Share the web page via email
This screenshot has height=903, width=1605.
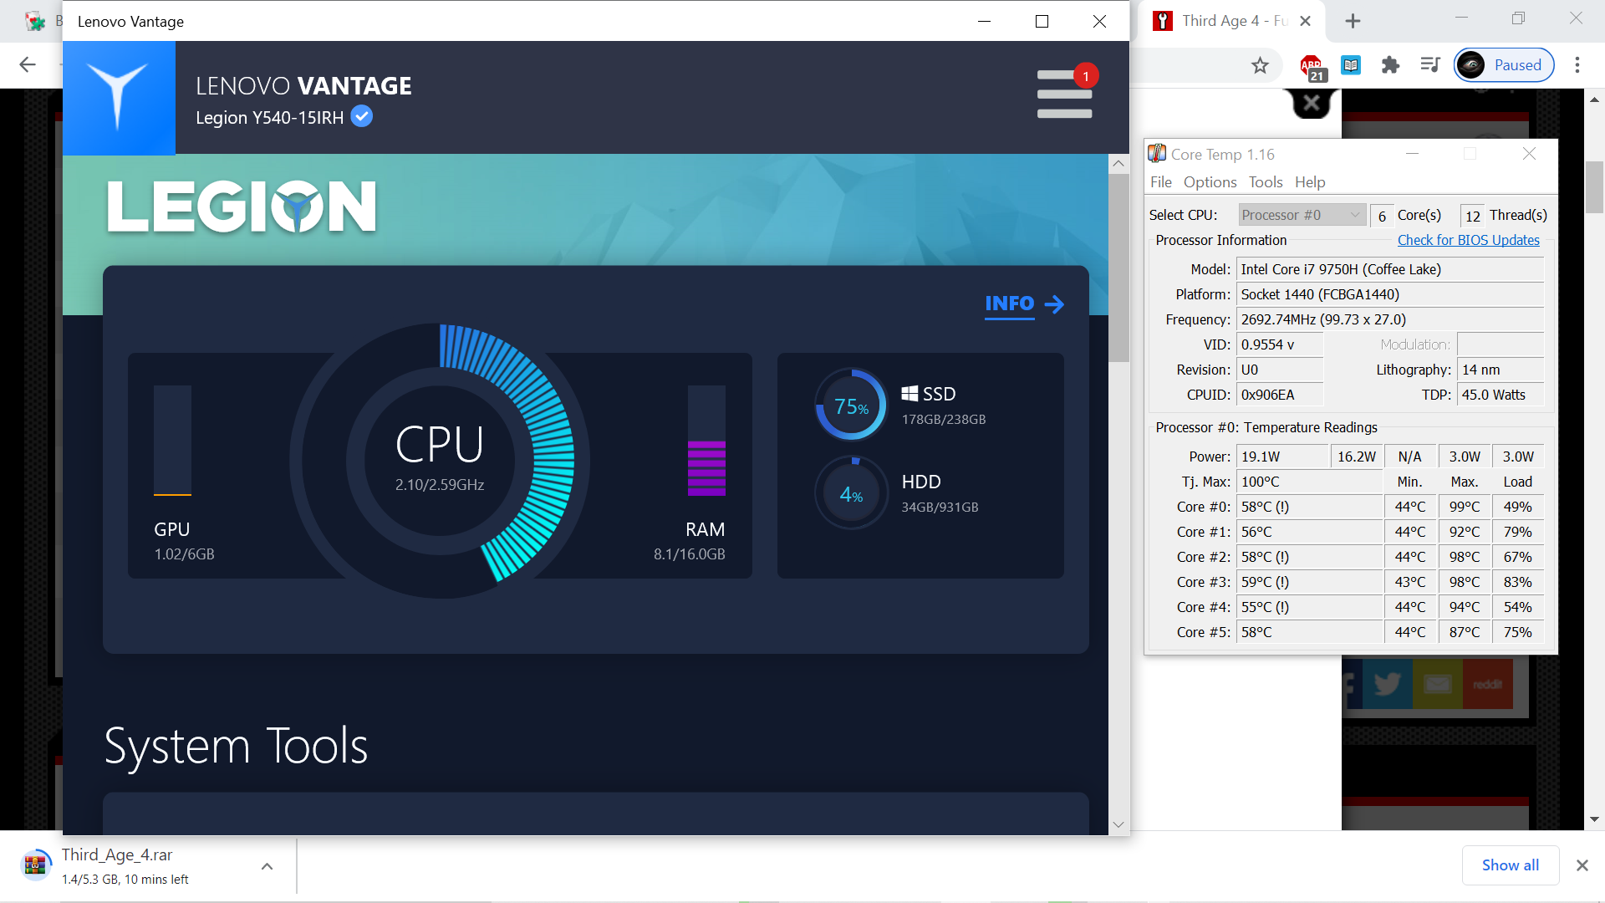click(x=1437, y=684)
